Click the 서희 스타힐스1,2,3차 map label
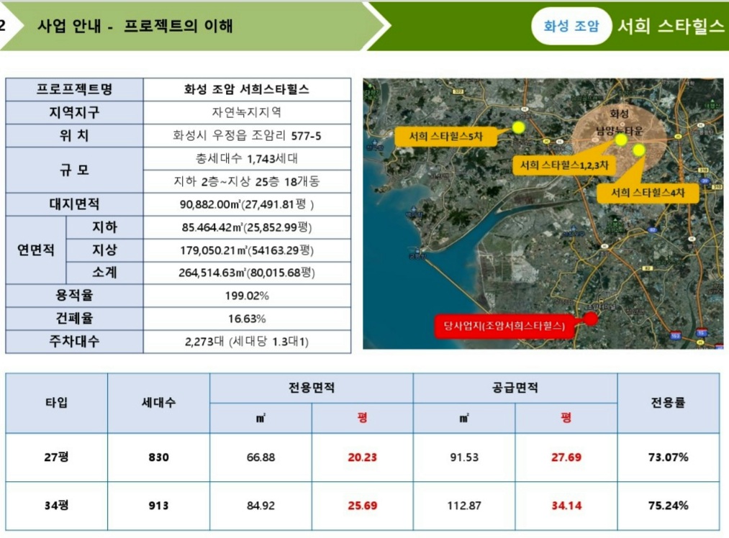 click(x=564, y=165)
